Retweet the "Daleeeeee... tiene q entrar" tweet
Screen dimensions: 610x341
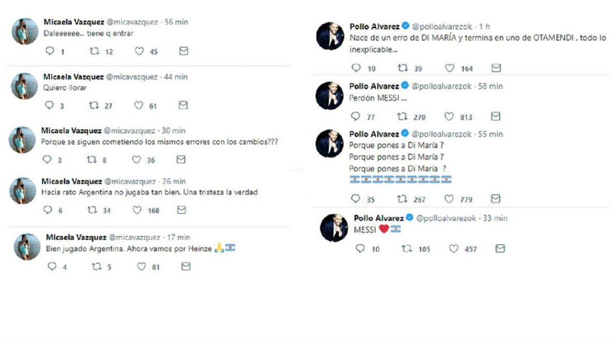click(94, 51)
